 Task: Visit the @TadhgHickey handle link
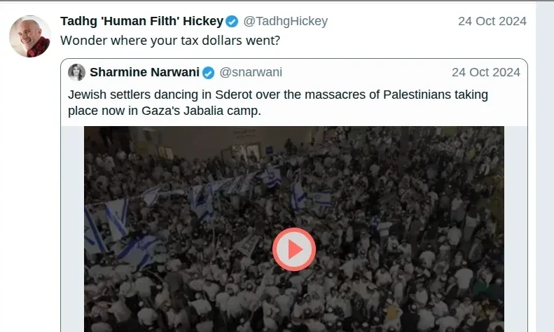[x=286, y=21]
